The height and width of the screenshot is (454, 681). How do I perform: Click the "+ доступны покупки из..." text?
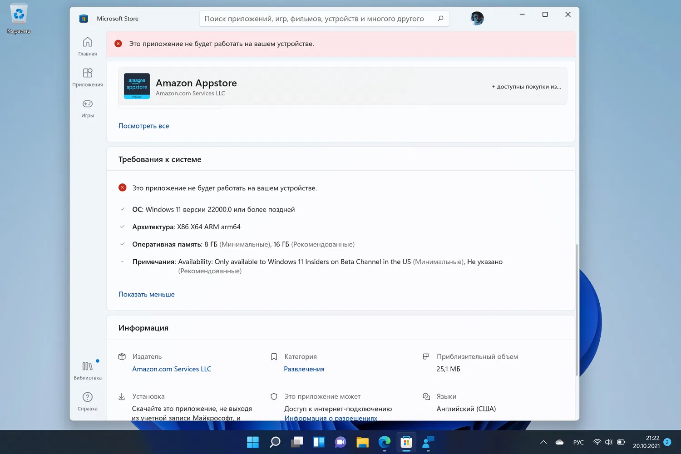526,87
